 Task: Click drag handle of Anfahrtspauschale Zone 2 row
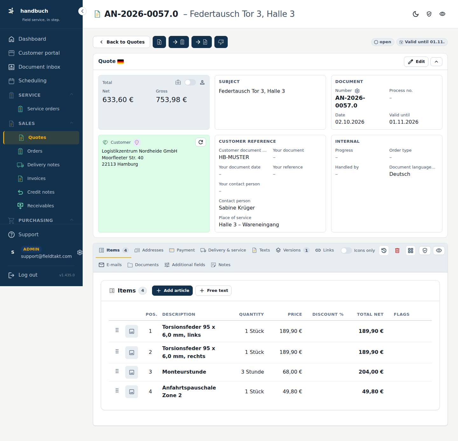point(117,390)
